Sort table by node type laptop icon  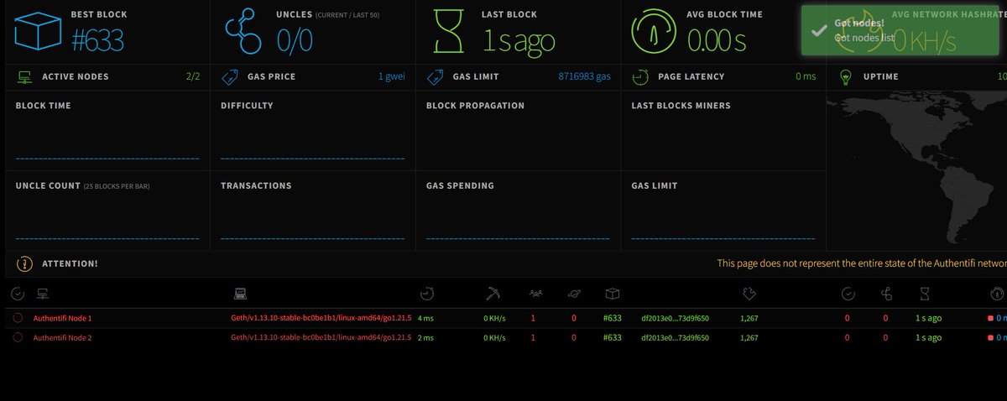coord(240,294)
